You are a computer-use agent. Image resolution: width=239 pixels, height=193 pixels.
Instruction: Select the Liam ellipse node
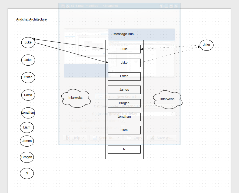tap(27, 127)
